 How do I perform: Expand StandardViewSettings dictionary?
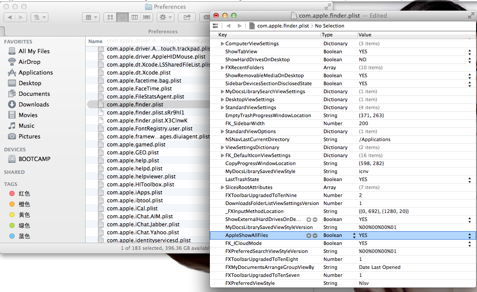pyautogui.click(x=222, y=107)
